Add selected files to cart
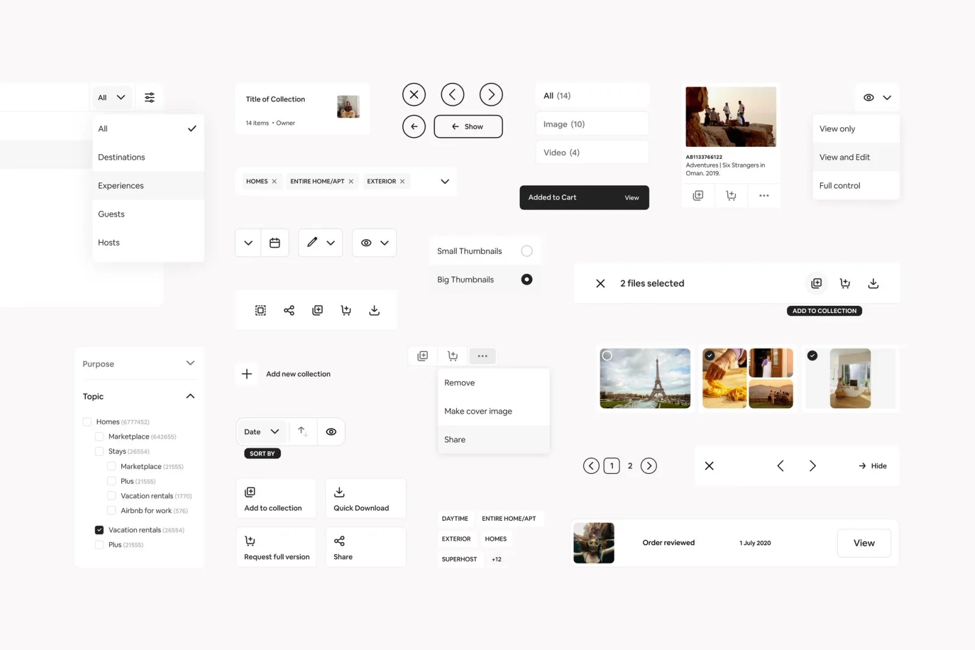 [845, 283]
